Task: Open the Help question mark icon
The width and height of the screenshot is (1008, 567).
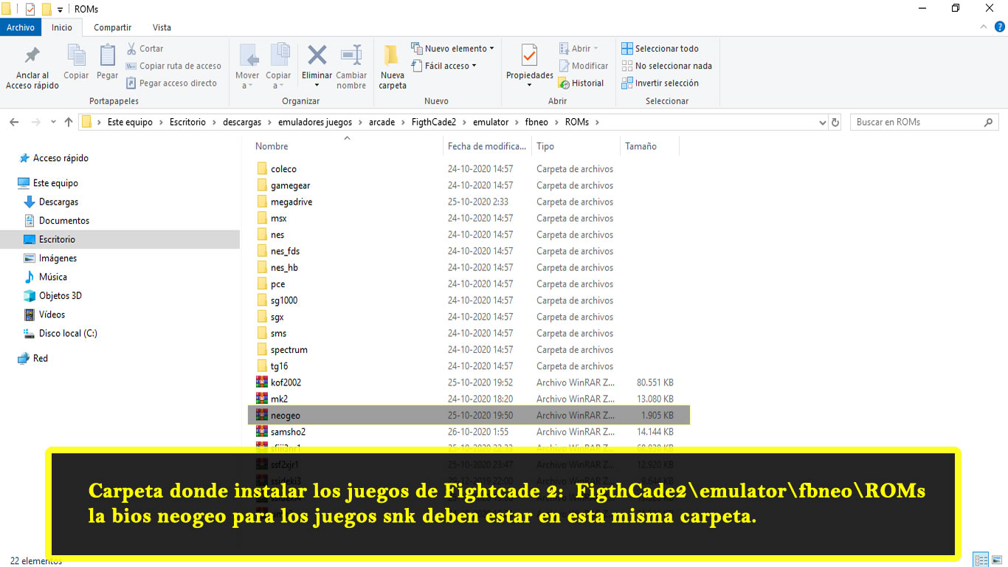Action: pyautogui.click(x=1000, y=27)
